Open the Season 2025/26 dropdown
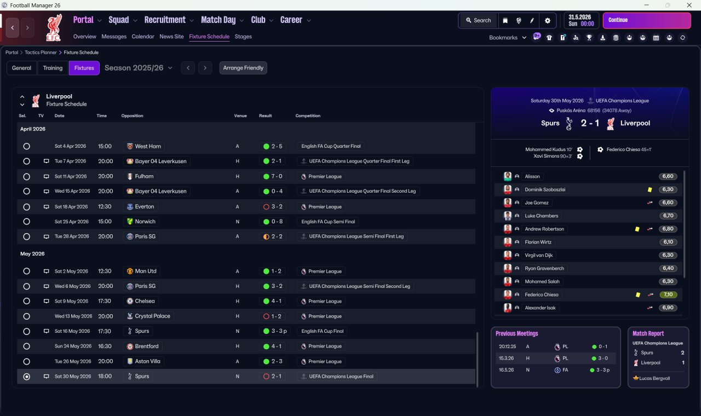 point(139,68)
